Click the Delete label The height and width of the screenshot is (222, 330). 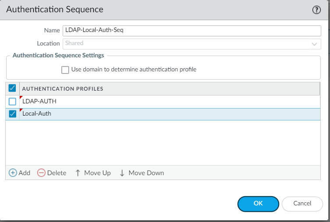(57, 173)
